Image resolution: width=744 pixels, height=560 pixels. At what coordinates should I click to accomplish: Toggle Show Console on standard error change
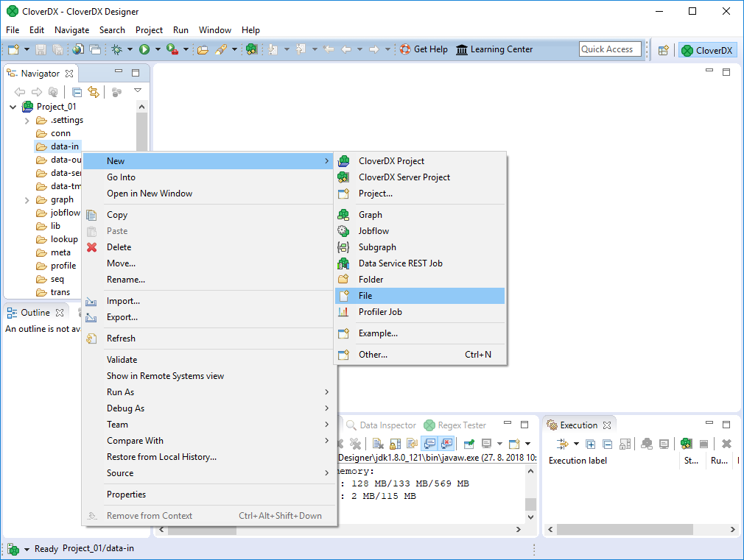(446, 444)
